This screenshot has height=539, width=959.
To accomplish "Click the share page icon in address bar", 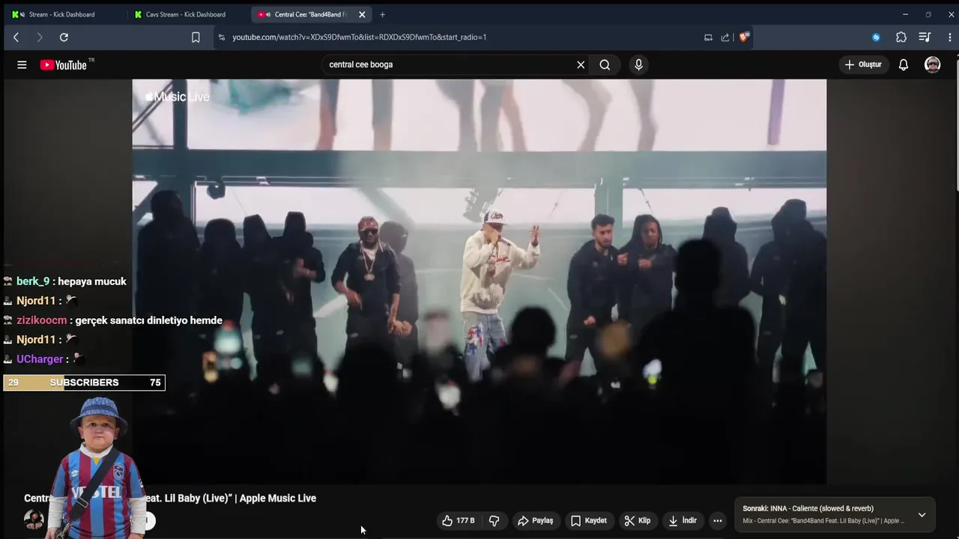I will 725,37.
